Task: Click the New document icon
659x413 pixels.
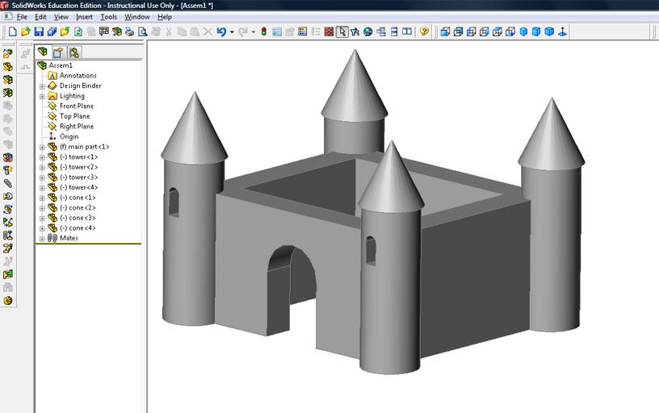Action: click(13, 31)
